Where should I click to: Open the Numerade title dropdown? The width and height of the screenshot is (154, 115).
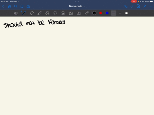pos(77,6)
